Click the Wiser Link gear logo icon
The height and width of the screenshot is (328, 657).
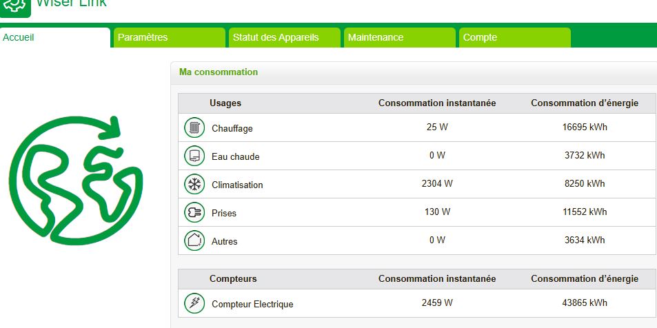click(14, 7)
